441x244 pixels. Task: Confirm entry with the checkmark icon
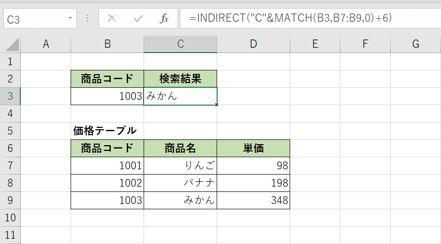[138, 18]
